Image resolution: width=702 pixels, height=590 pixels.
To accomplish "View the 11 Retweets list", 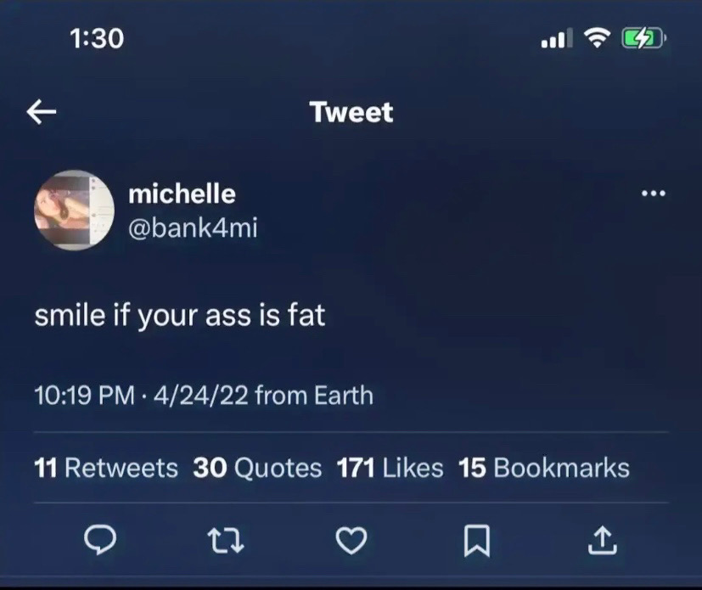I will pyautogui.click(x=106, y=468).
